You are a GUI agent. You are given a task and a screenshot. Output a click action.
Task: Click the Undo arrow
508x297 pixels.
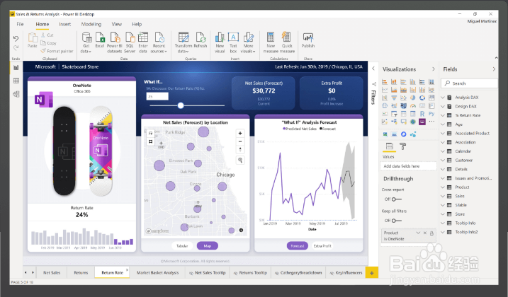[x=16, y=38]
